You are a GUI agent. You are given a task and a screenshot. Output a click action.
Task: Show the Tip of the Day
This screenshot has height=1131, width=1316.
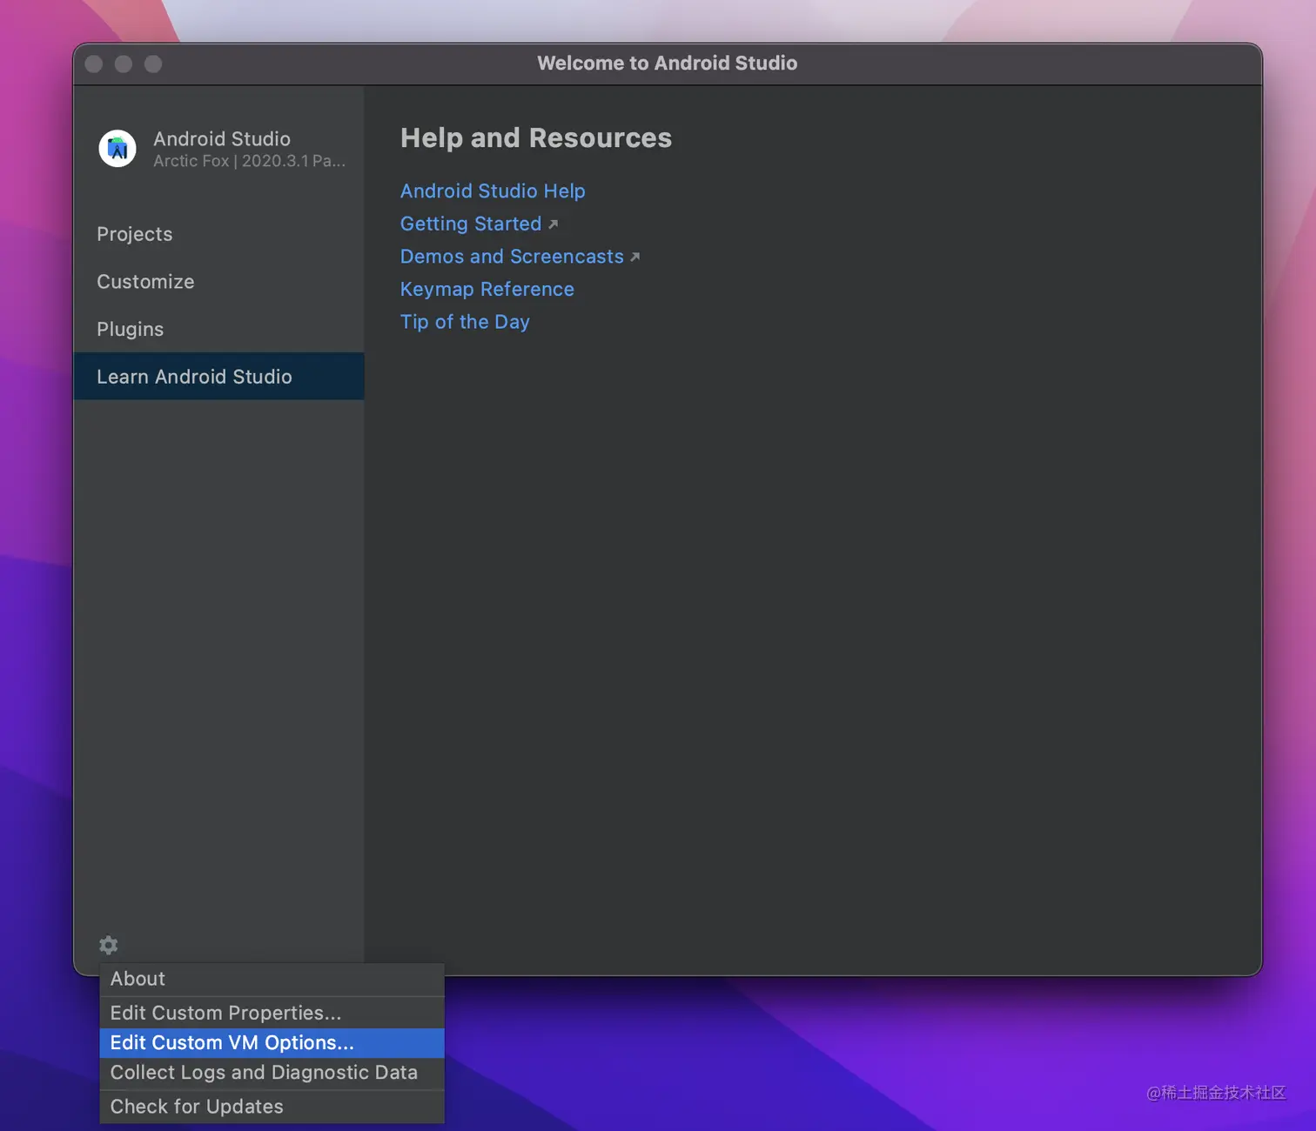point(465,322)
